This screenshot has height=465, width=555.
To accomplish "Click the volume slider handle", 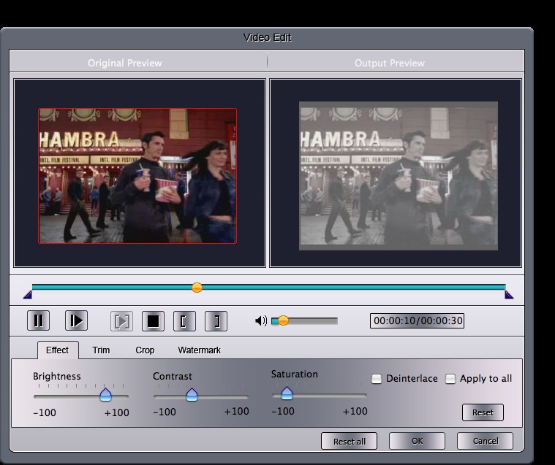I will 283,321.
